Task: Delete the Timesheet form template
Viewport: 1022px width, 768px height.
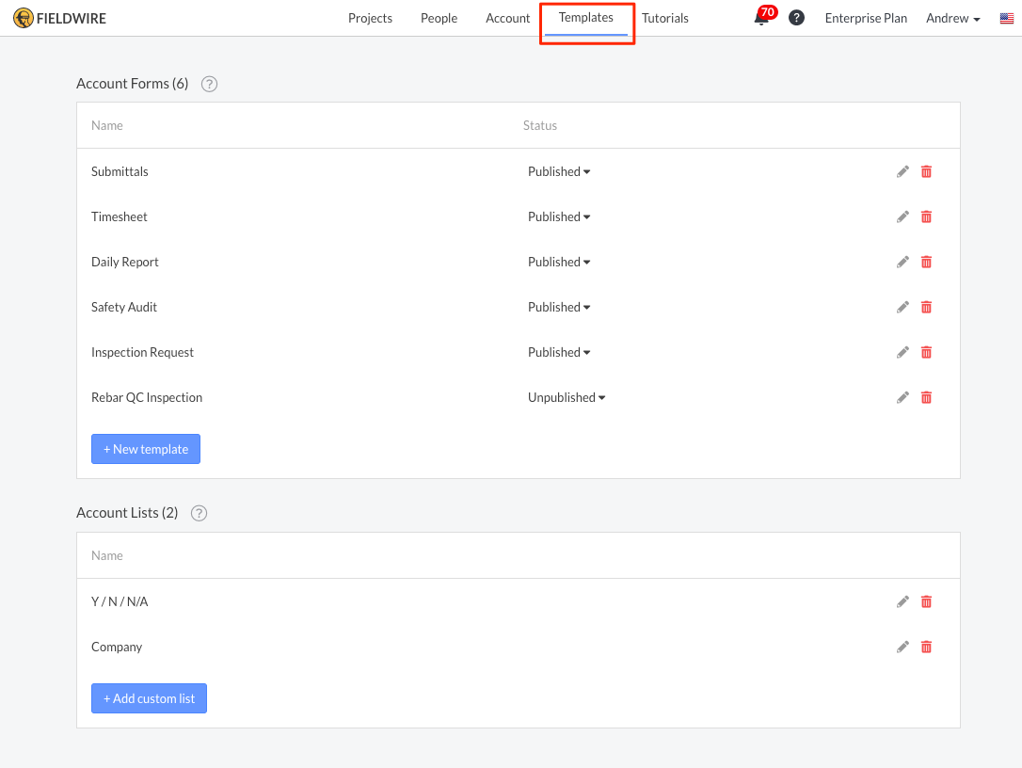Action: (926, 216)
